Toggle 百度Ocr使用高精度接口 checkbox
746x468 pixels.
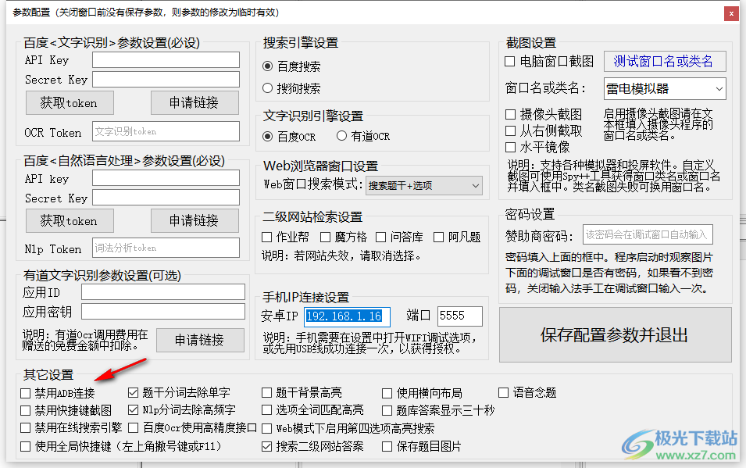(x=134, y=428)
